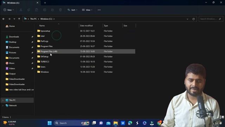225x127 pixels.
Task: Expand the This PC tree node
Action: point(3,100)
